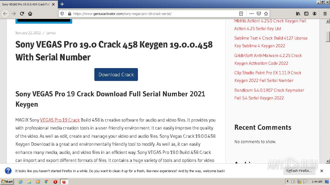Open network status tray icon
This screenshot has height=185, width=330.
click(299, 182)
